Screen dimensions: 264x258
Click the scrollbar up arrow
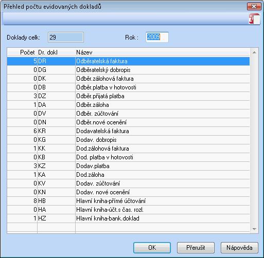(254, 52)
